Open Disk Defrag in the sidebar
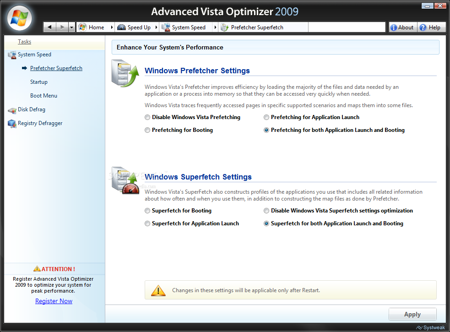This screenshot has width=450, height=332. [32, 109]
